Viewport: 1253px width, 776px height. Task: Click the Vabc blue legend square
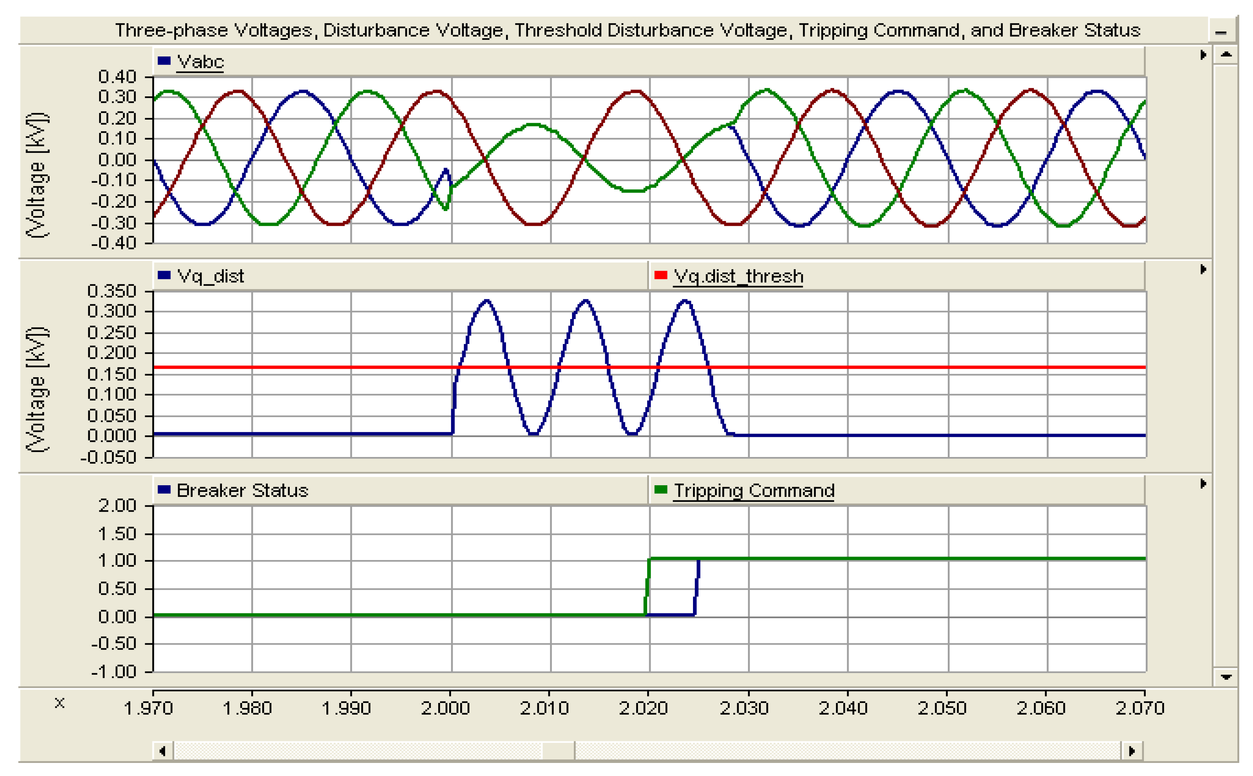coord(164,61)
